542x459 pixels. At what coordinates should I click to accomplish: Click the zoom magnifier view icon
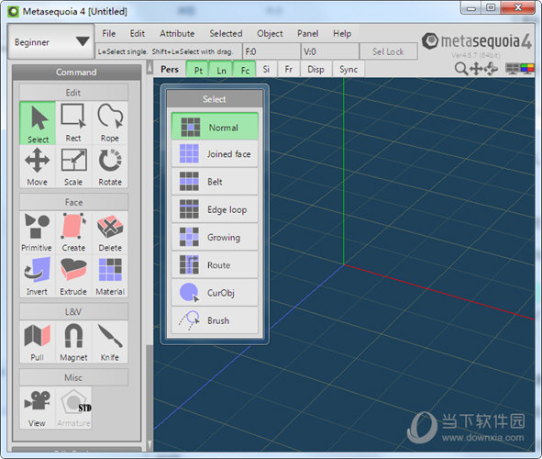tap(460, 69)
